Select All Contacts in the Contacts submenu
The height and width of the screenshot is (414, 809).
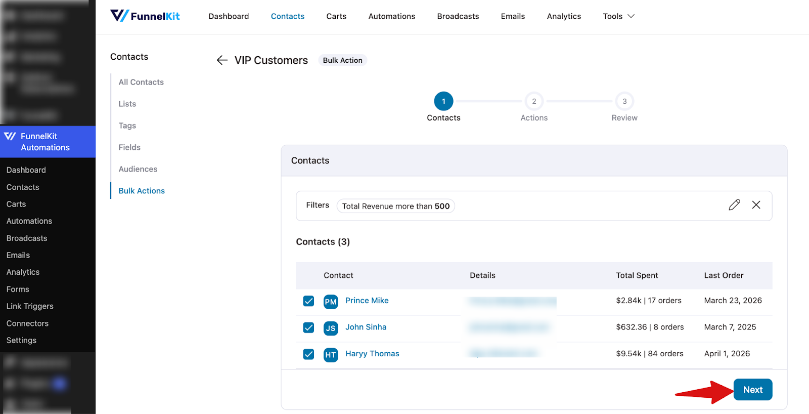click(x=141, y=82)
